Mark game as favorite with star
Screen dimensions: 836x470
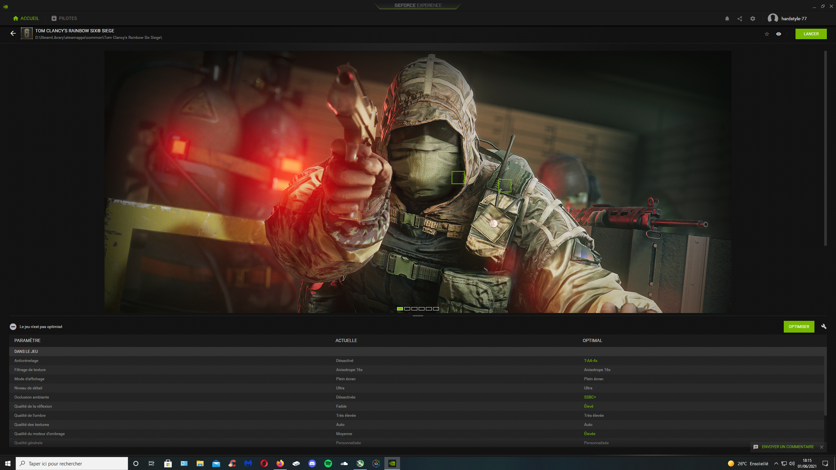tap(767, 34)
